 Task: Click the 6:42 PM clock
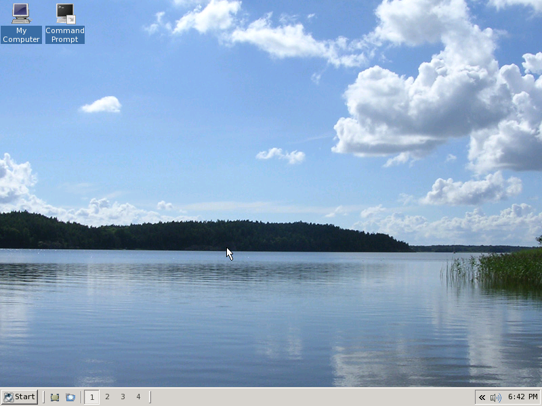522,397
